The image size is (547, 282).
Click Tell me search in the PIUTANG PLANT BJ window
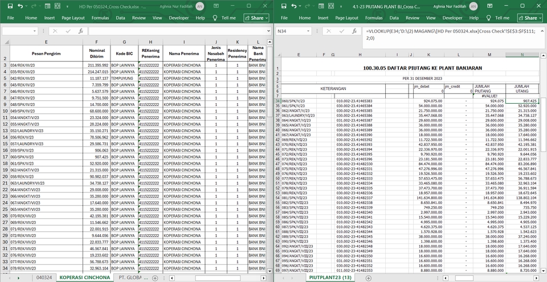[x=502, y=18]
